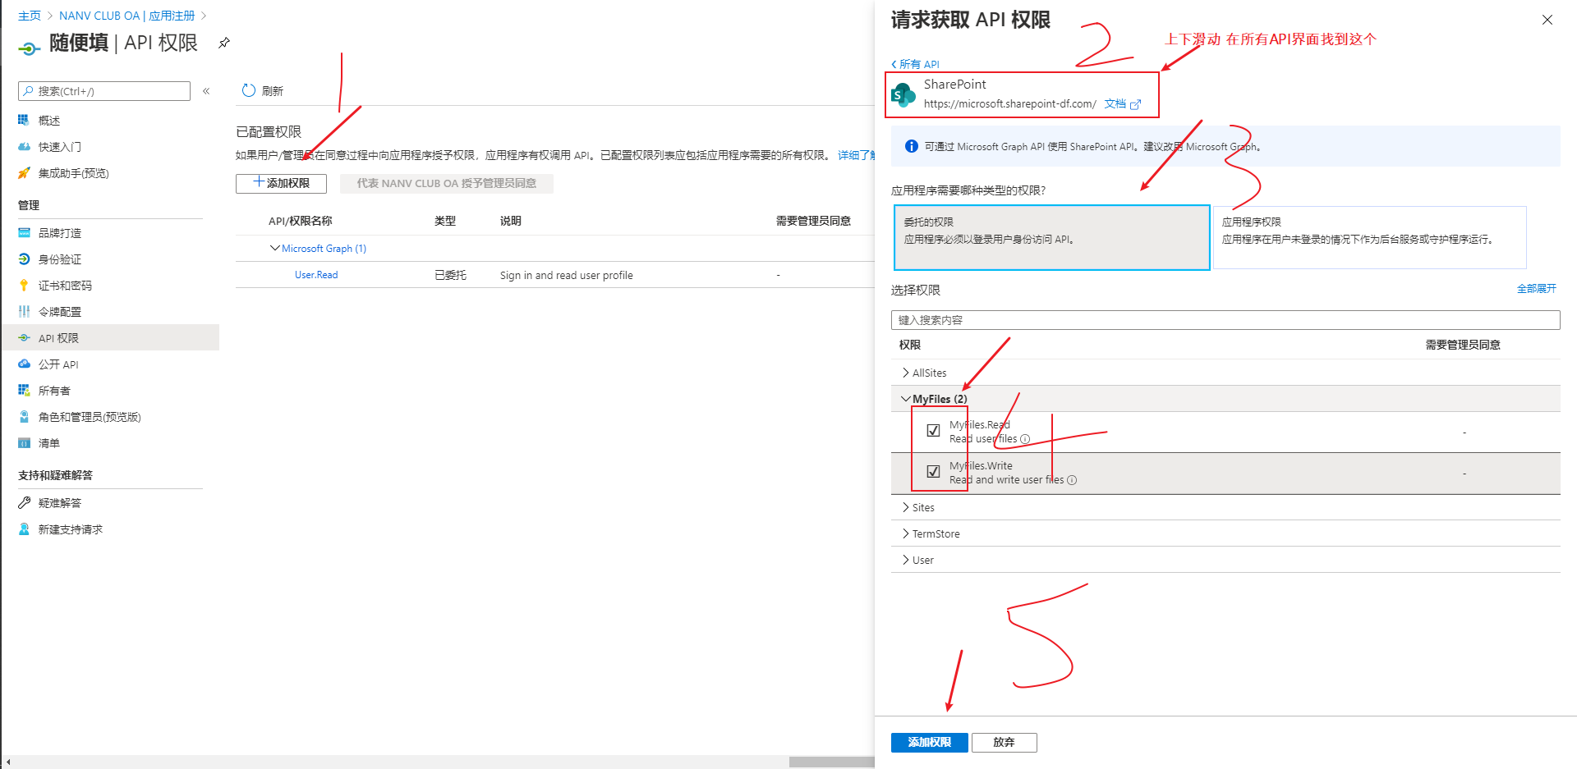Open the 概述 overview icon in sidebar
Viewport: 1577px width, 769px height.
pyautogui.click(x=24, y=121)
